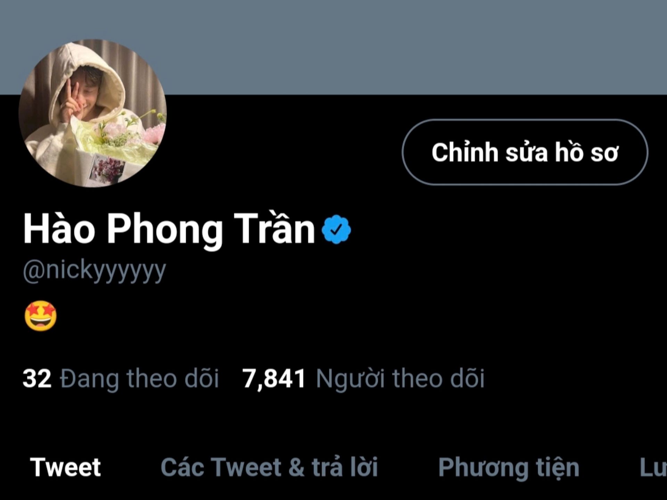Tap the @nickyyyyyy handle text
Viewport: 667px width, 500px height.
click(94, 270)
